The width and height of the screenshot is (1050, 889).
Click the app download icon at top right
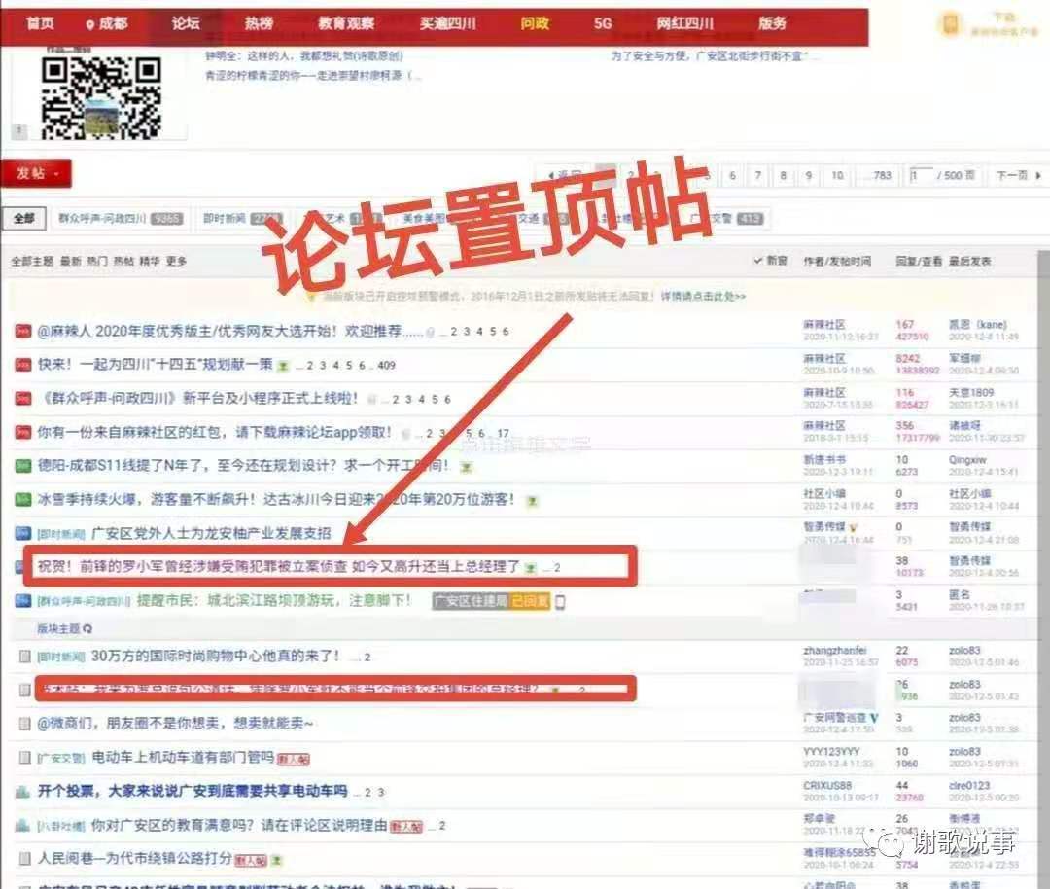tap(949, 25)
